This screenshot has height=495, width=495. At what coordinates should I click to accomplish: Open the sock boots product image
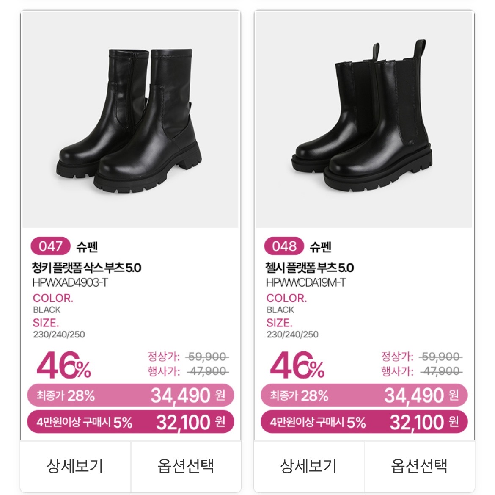130,120
